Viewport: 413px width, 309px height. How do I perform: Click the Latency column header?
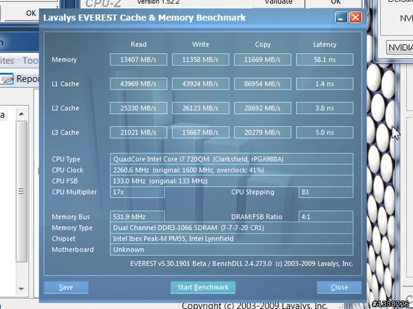(x=325, y=44)
